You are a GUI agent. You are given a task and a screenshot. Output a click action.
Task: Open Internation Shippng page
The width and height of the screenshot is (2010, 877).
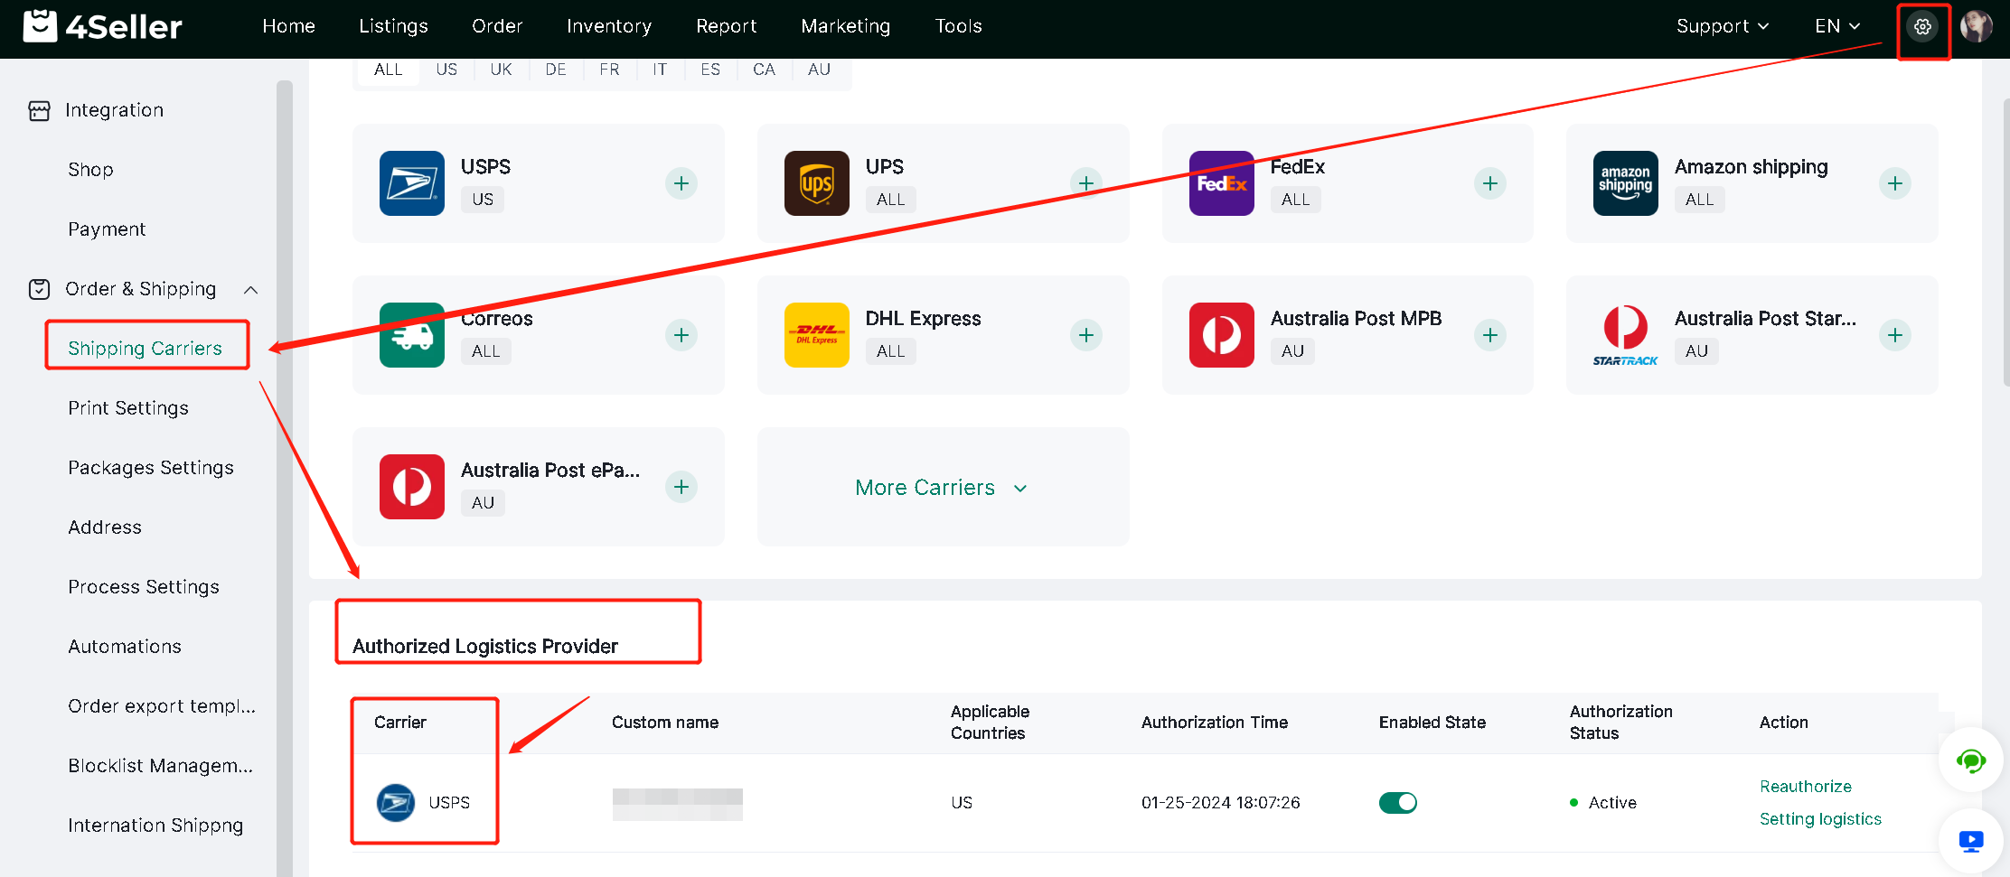pos(155,826)
